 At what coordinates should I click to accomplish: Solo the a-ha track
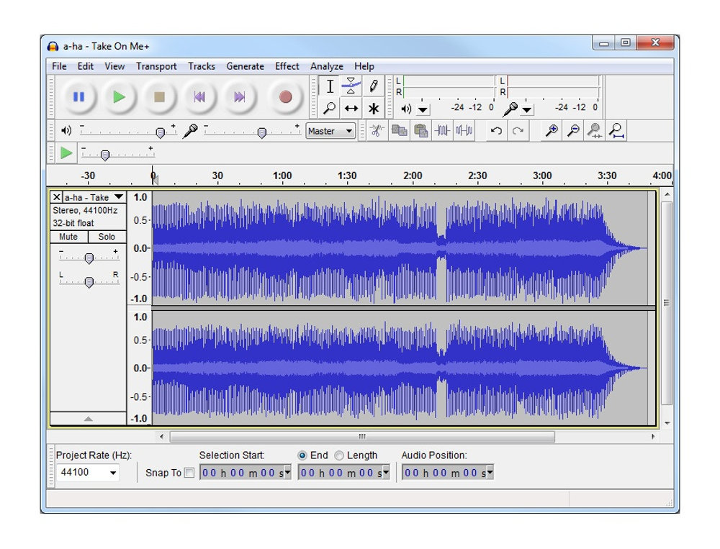[x=107, y=237]
